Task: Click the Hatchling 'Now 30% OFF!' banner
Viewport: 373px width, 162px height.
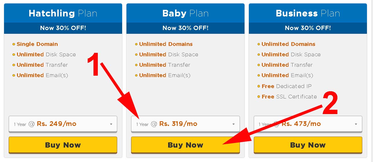Action: [x=63, y=28]
